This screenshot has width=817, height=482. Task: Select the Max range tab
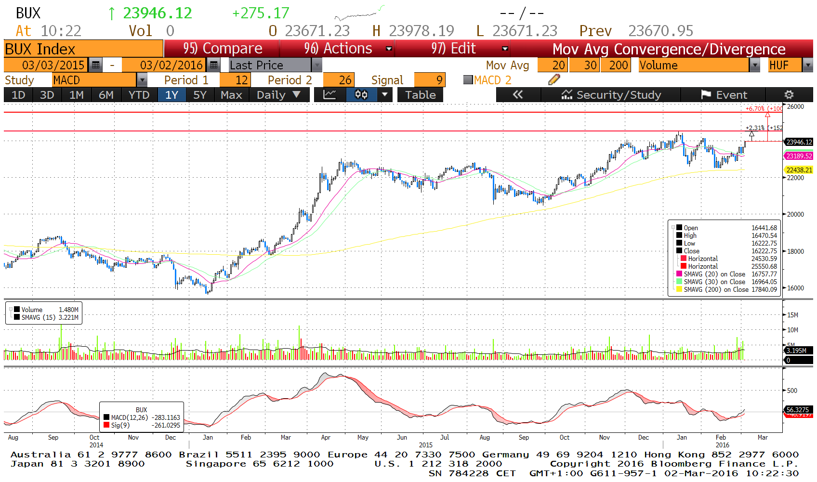point(231,95)
